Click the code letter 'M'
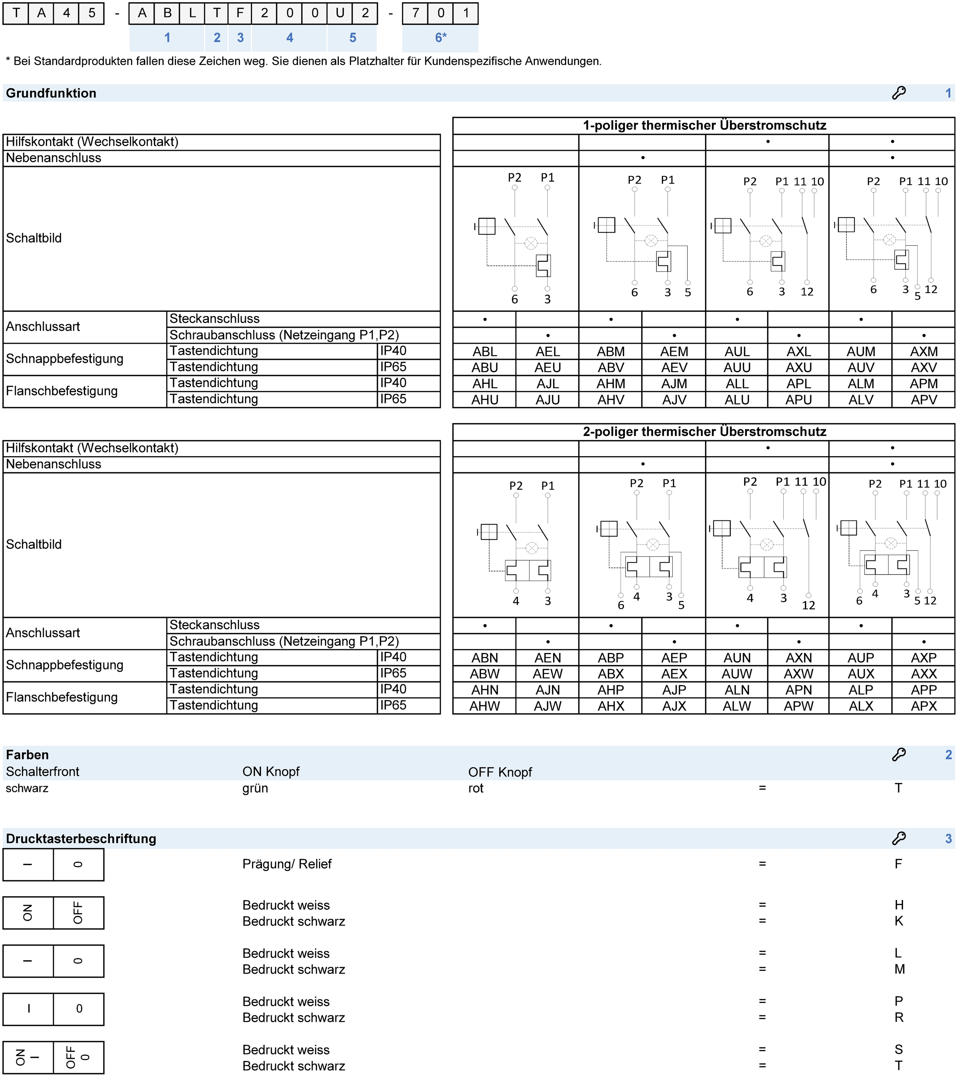This screenshot has height=1076, width=958. tap(899, 969)
